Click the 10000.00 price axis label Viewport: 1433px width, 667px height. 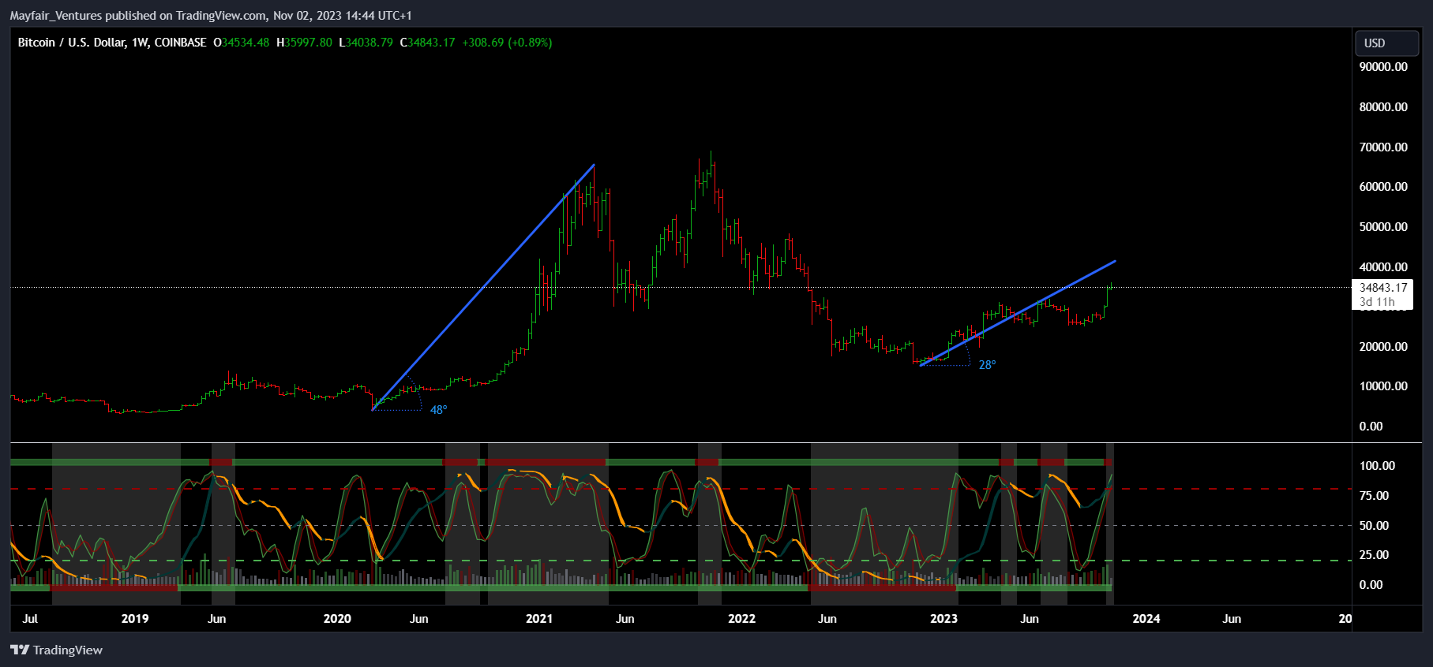[x=1383, y=386]
